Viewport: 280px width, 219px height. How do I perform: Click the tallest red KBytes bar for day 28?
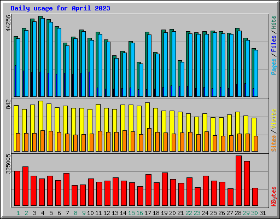click(238, 181)
